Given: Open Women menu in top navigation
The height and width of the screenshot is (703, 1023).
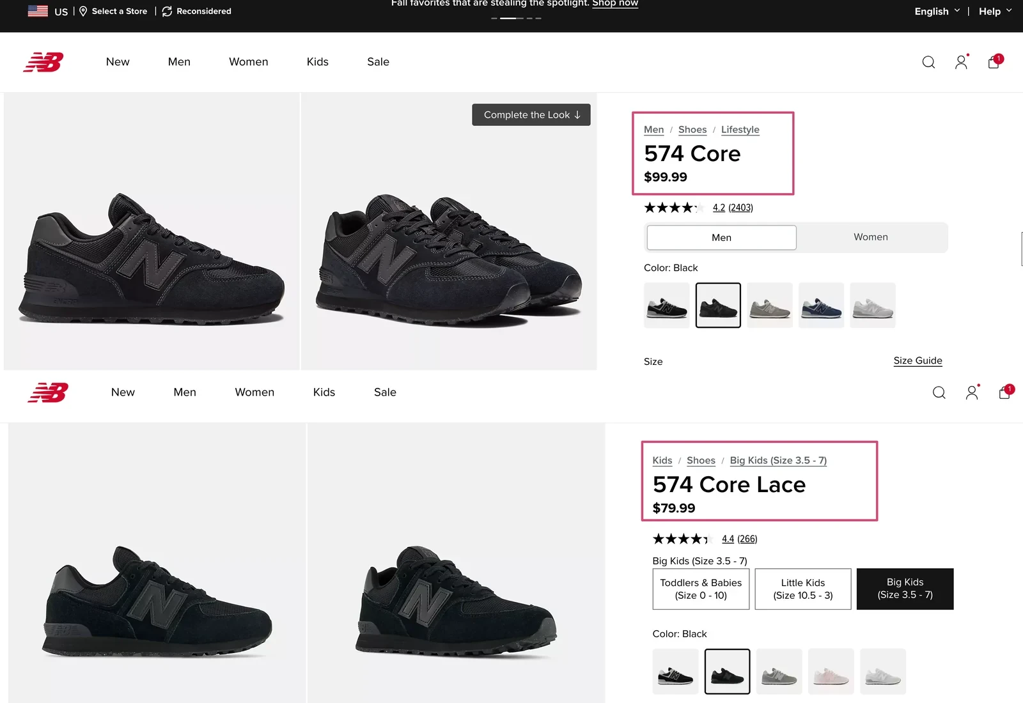Looking at the screenshot, I should tap(249, 62).
